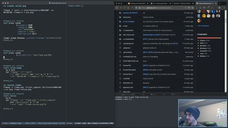Click the #707 issue link
This screenshot has width=228, height=128.
tap(145, 39)
